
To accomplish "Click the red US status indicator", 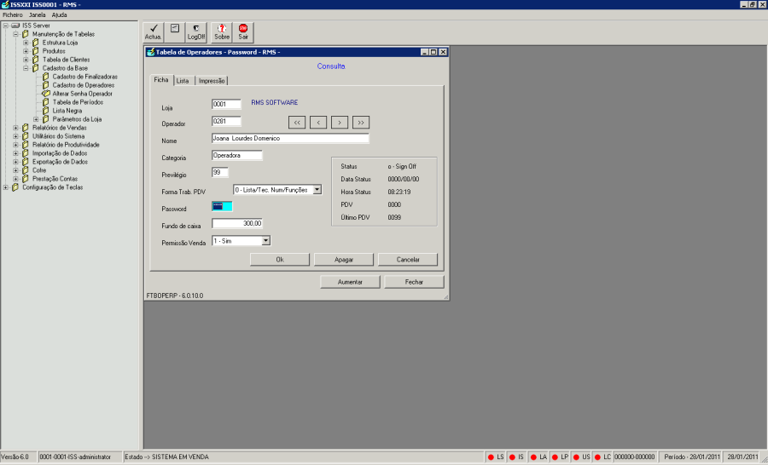I will (x=577, y=457).
